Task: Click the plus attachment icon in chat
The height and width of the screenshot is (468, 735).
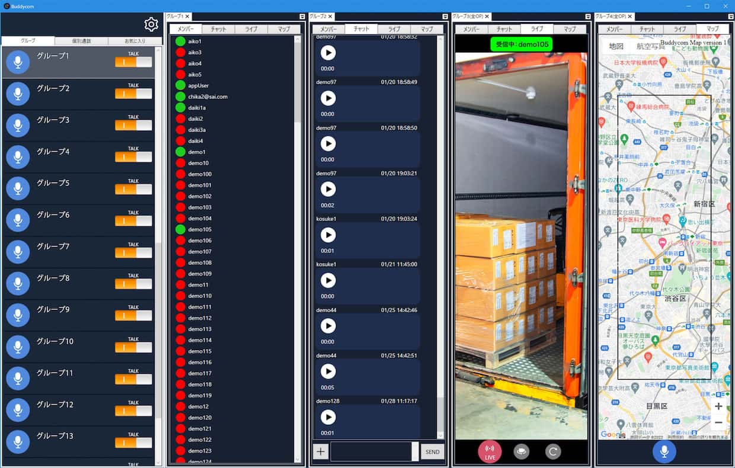Action: [321, 451]
